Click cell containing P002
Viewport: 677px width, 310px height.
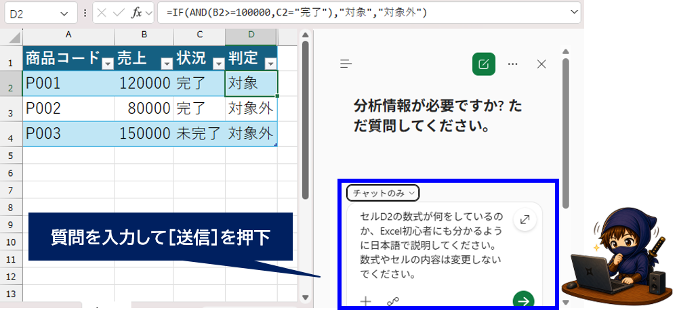68,109
